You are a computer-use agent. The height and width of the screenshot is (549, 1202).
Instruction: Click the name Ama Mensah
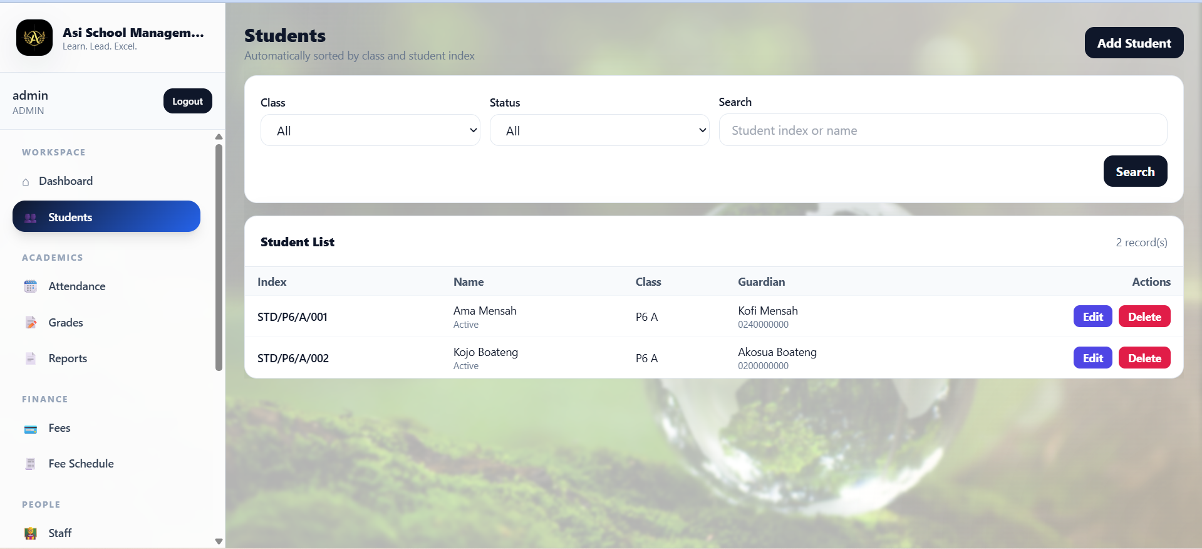pyautogui.click(x=485, y=311)
